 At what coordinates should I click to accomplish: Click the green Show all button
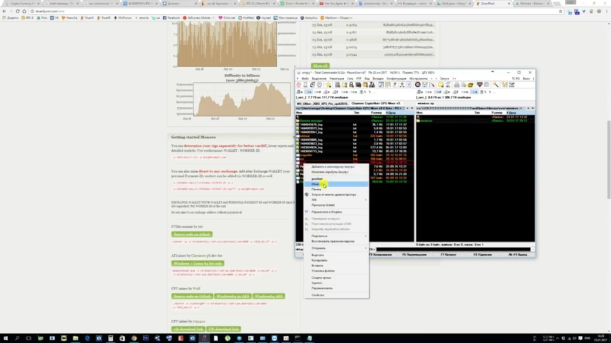(320, 66)
